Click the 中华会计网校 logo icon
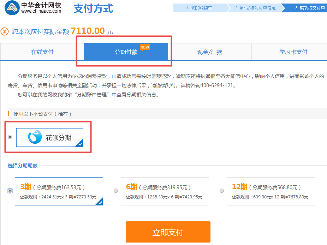This screenshot has width=327, height=245. point(12,8)
